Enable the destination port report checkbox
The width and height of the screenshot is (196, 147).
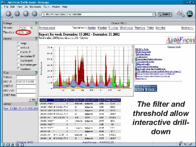tap(18, 64)
